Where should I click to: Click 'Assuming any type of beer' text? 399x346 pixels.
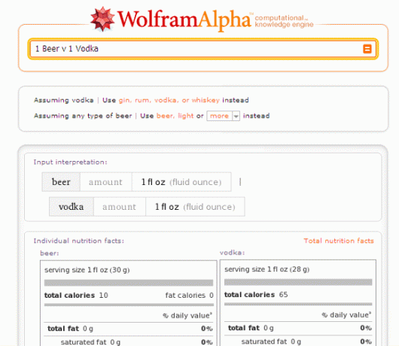pyautogui.click(x=83, y=116)
